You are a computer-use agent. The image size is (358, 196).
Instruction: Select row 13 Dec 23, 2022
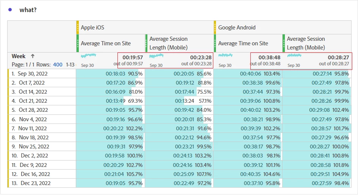[42, 183]
